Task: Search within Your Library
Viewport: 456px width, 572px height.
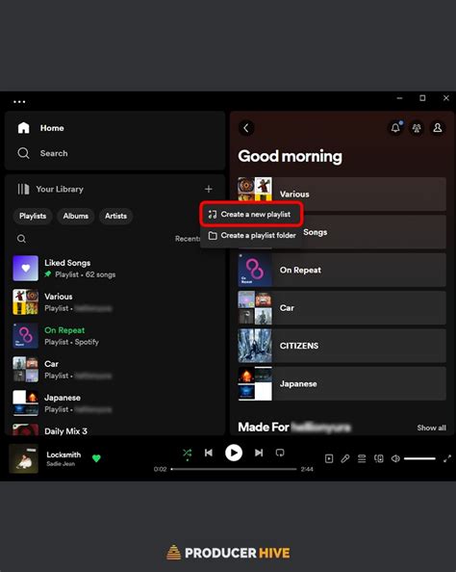Action: coord(21,239)
